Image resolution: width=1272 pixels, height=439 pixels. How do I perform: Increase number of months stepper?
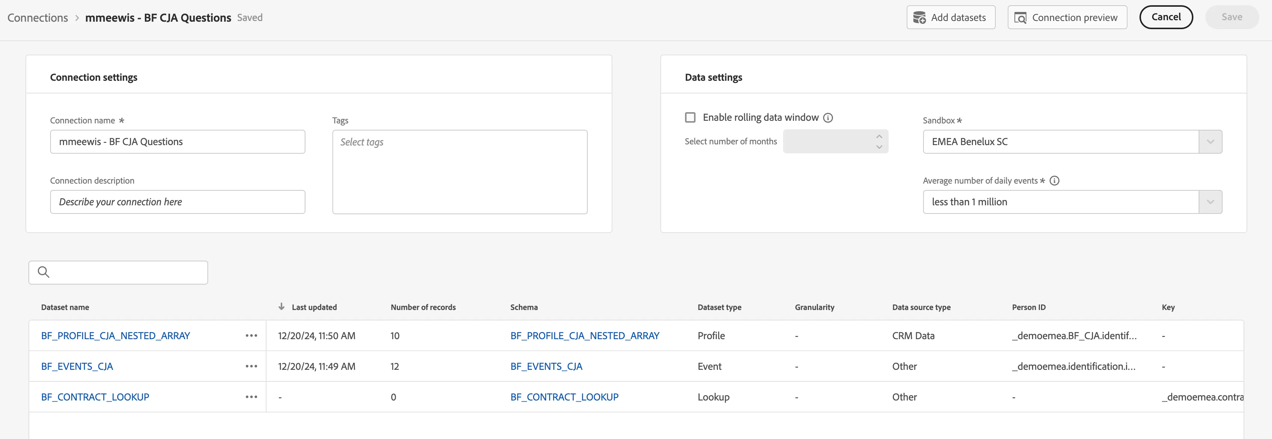(x=879, y=136)
